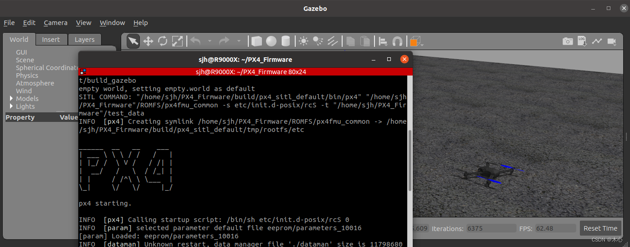This screenshot has height=247, width=630.
Task: Maximize the Gazebo window
Action: coord(609,8)
